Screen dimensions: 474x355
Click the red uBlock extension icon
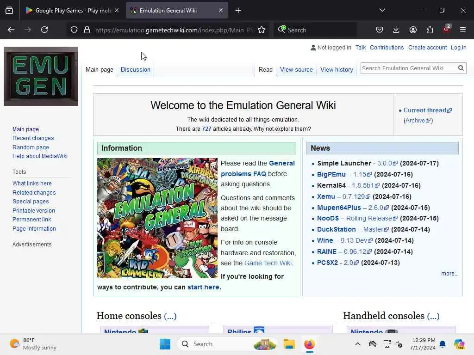[447, 29]
